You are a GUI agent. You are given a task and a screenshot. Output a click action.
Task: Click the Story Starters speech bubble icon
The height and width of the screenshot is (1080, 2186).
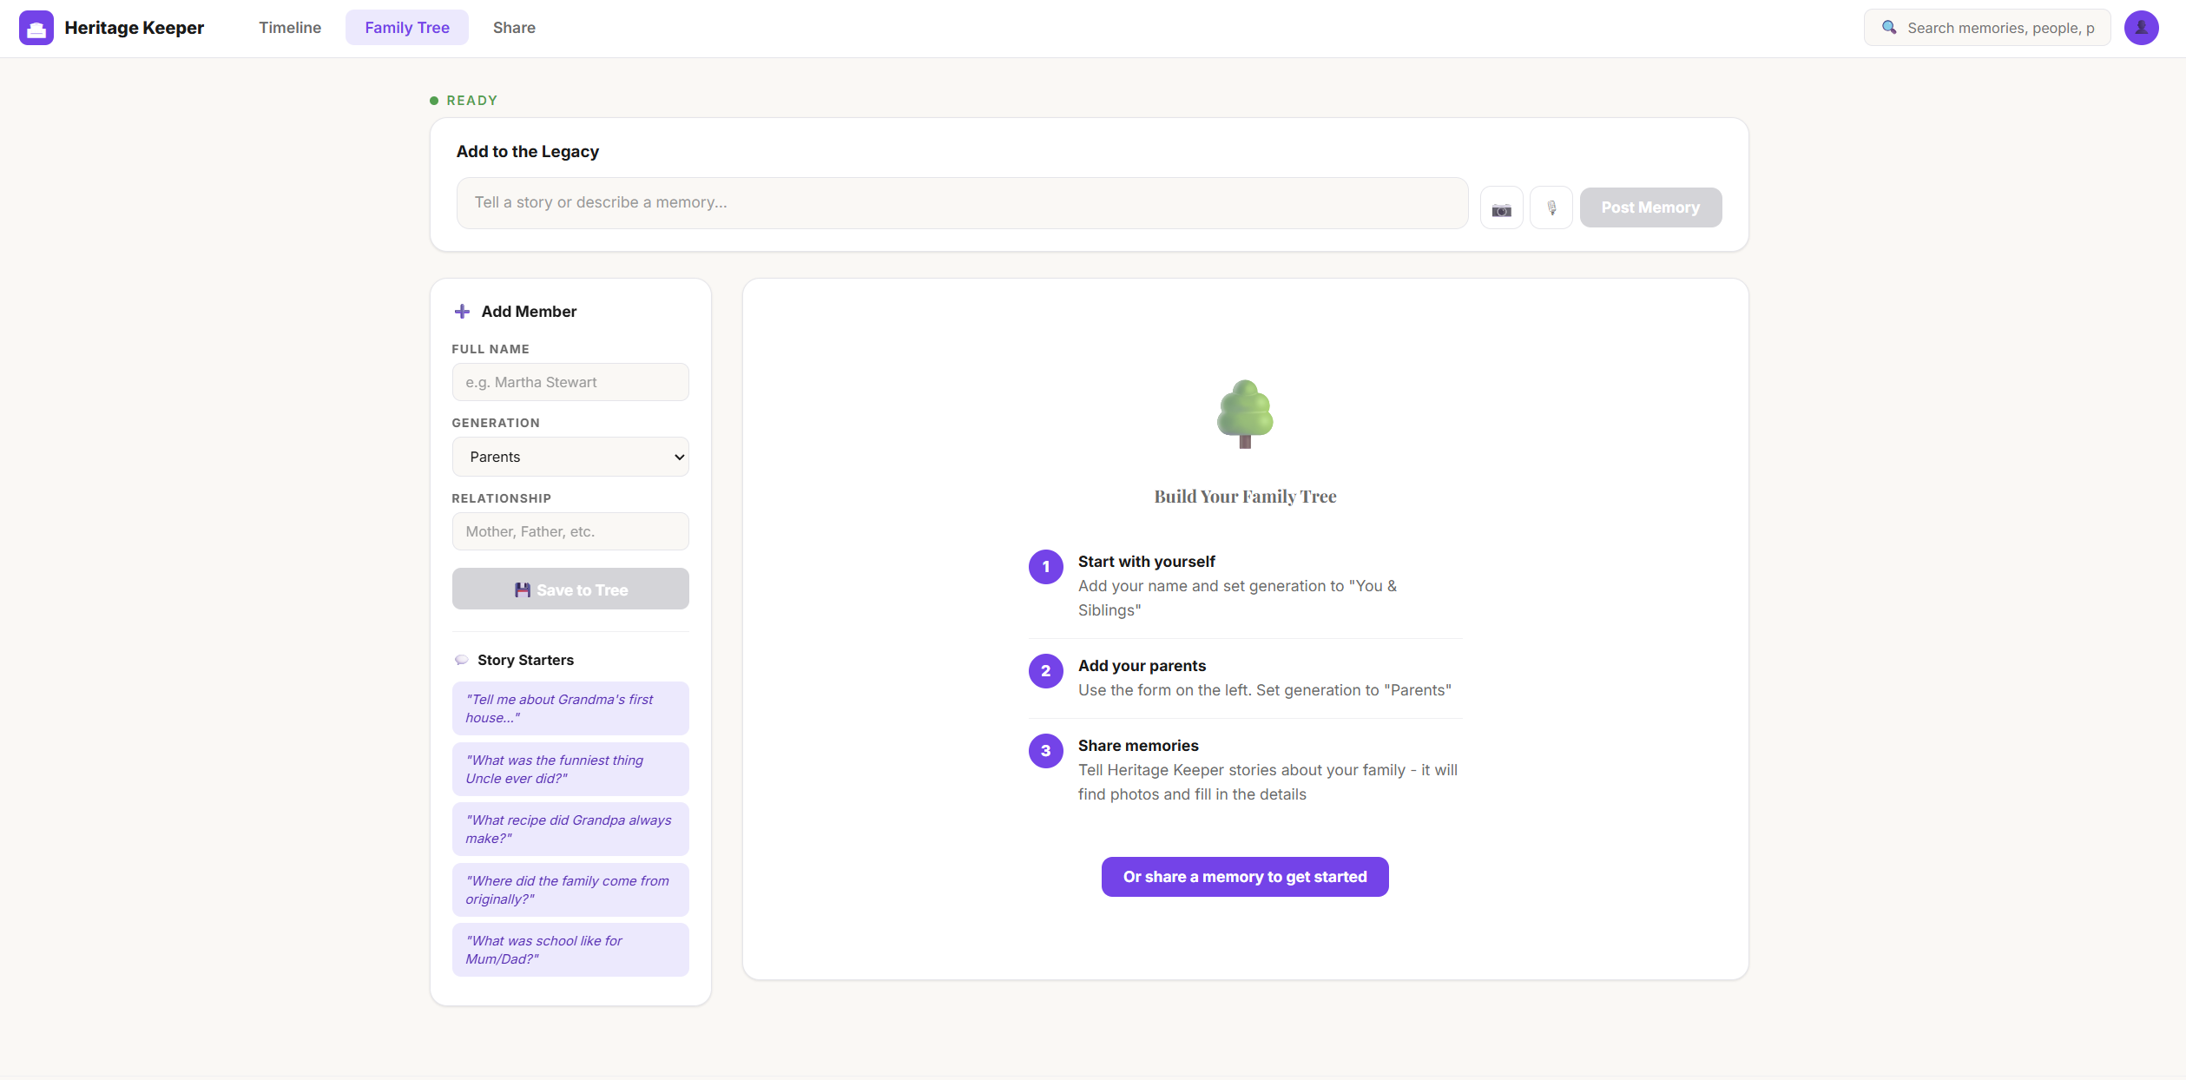point(461,661)
